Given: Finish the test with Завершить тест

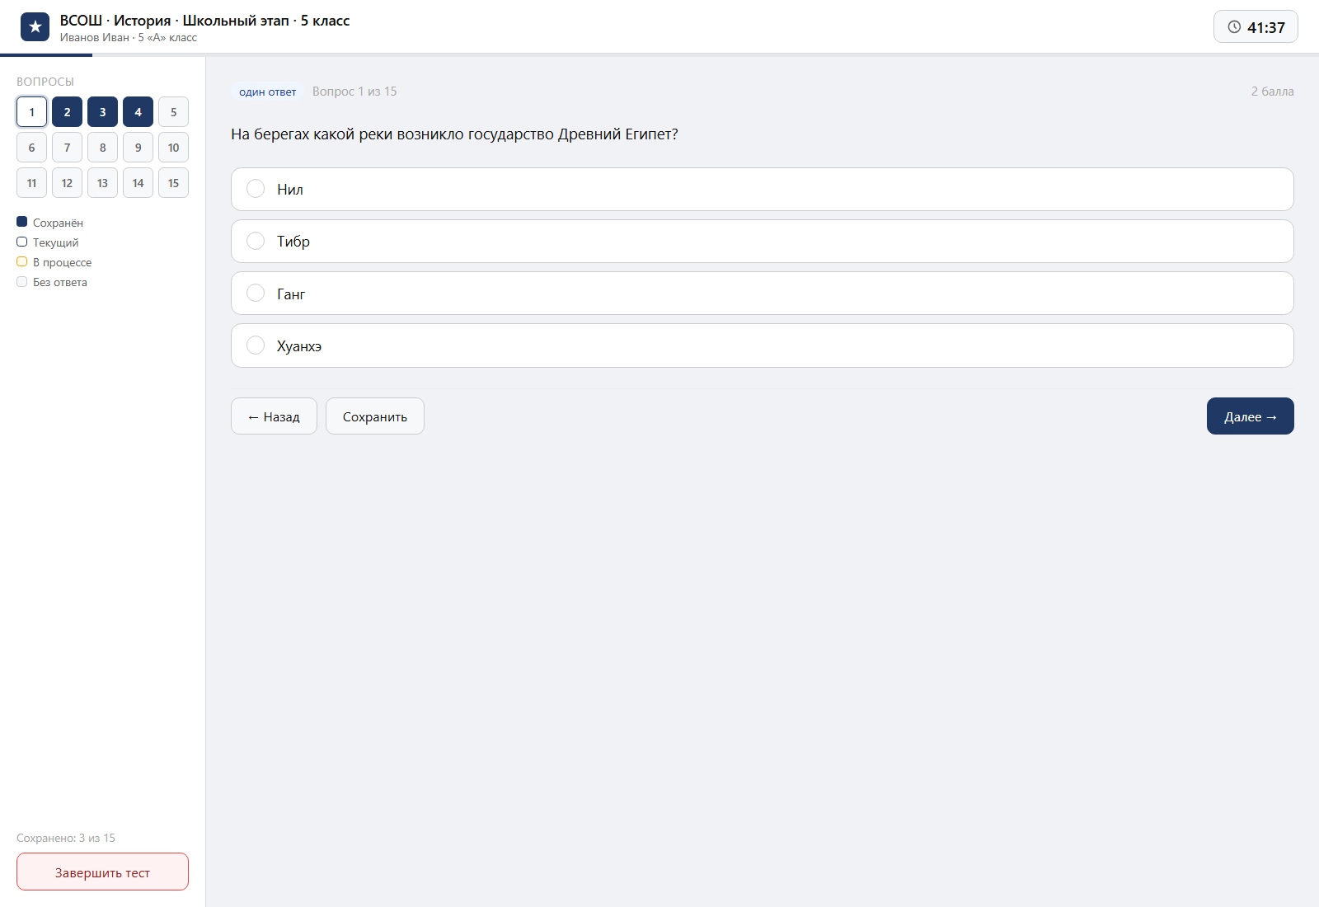Looking at the screenshot, I should [x=102, y=872].
